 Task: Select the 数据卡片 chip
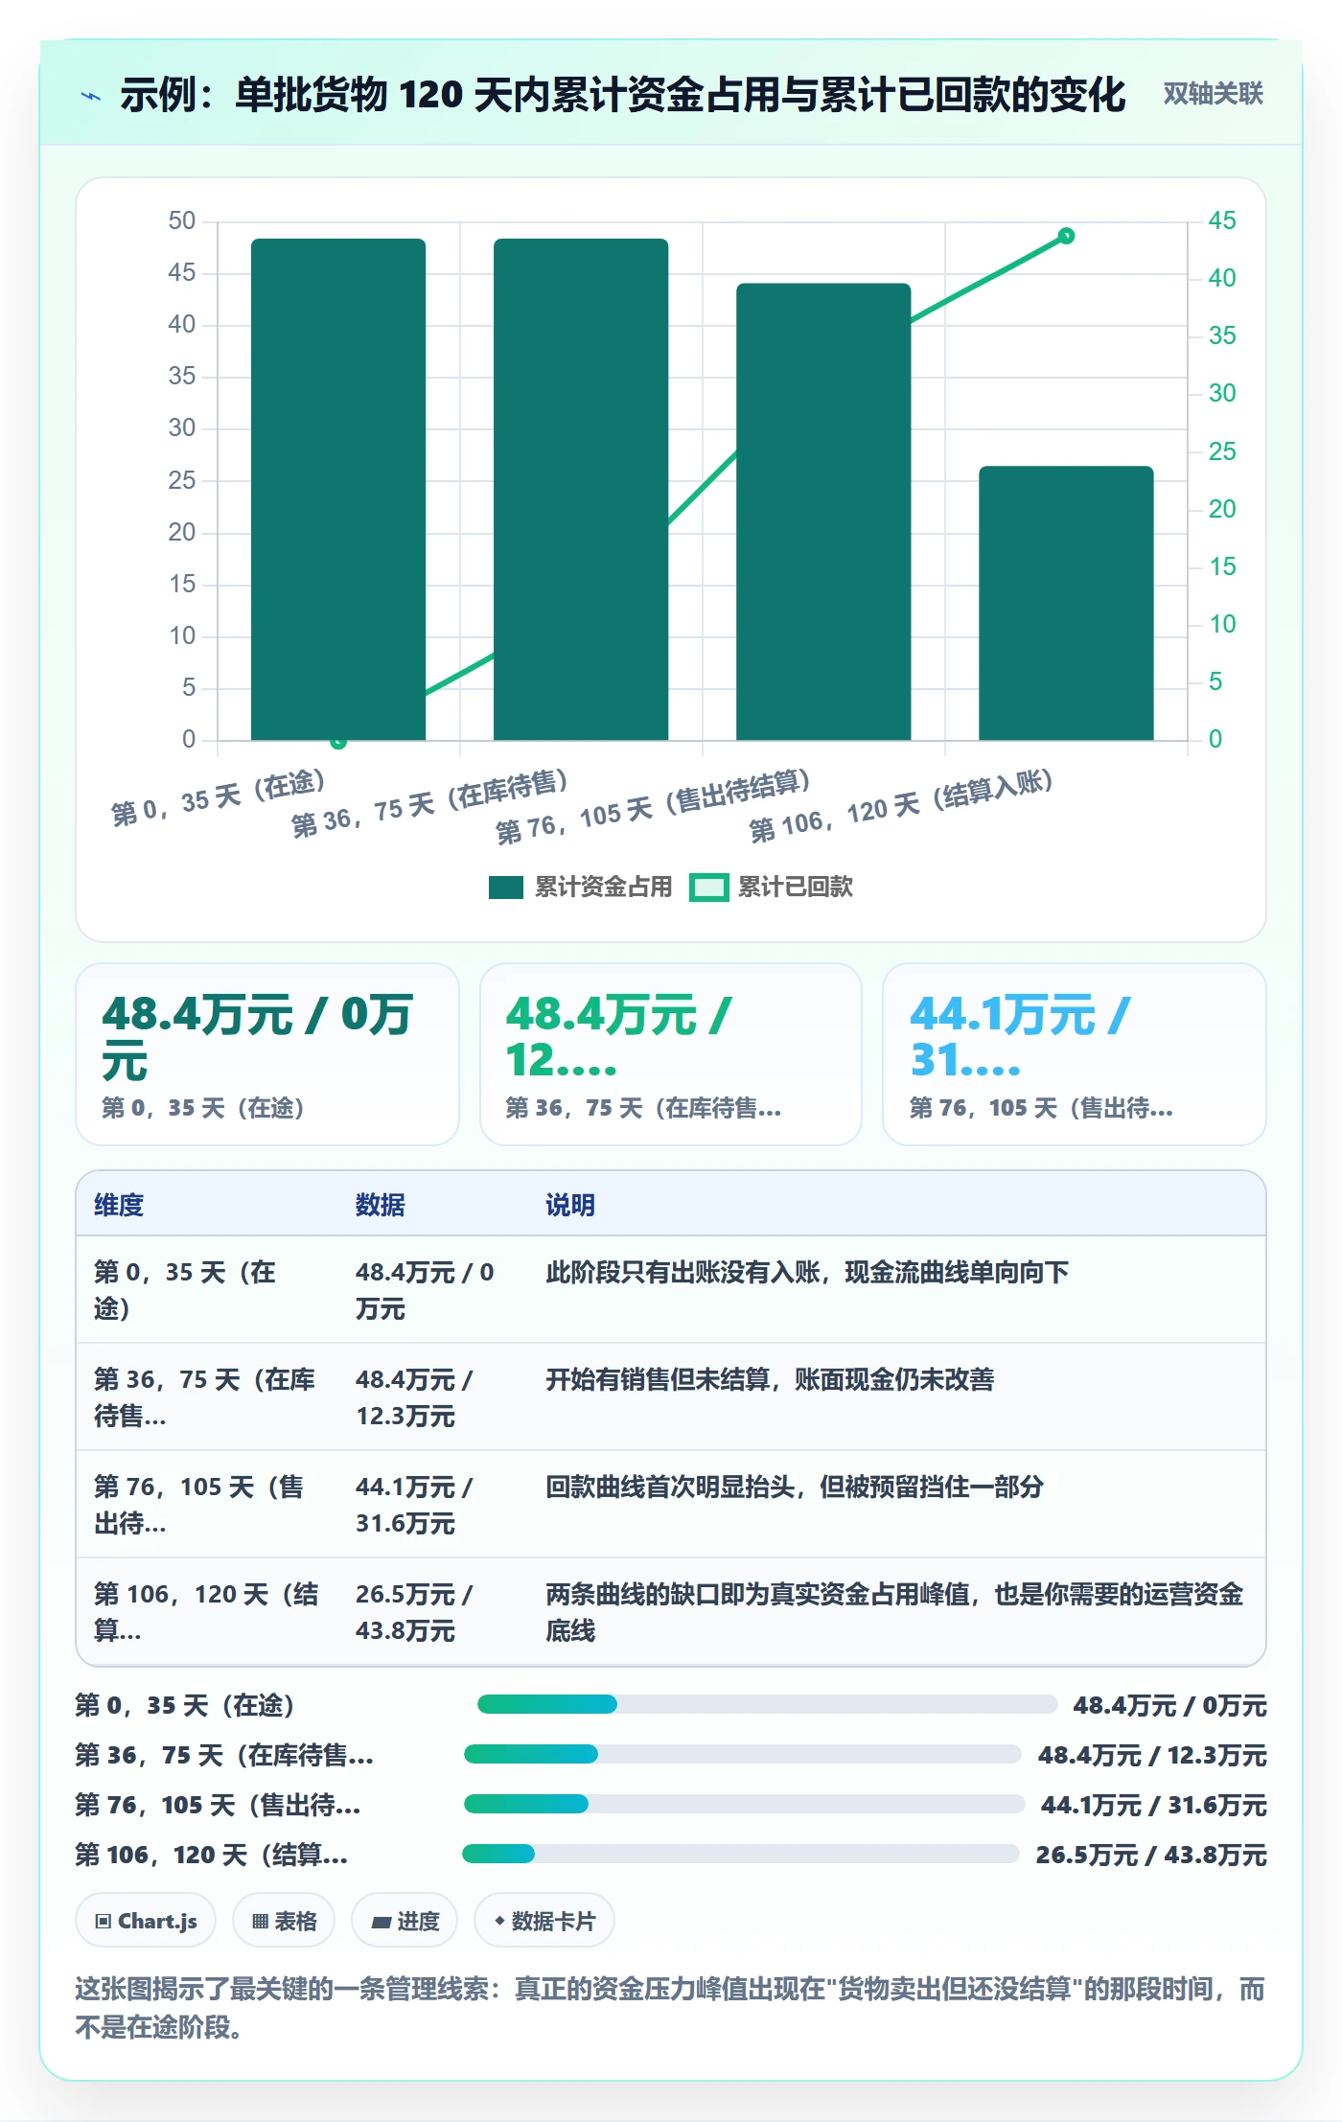(544, 1921)
